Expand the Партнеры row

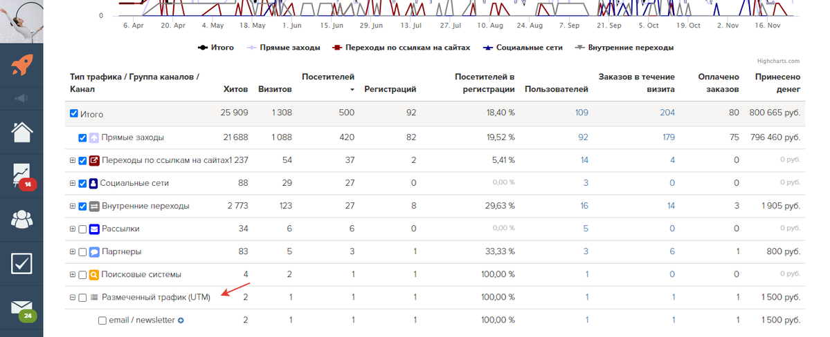coord(72,252)
